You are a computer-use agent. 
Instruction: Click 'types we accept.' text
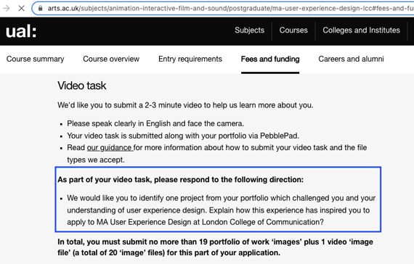click(x=96, y=160)
